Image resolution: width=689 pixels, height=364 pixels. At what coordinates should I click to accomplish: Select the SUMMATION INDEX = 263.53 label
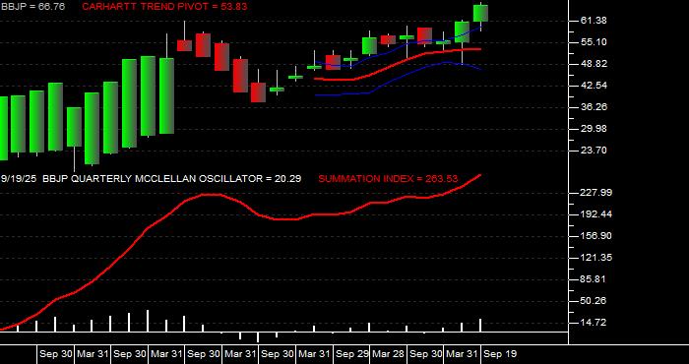click(x=388, y=179)
